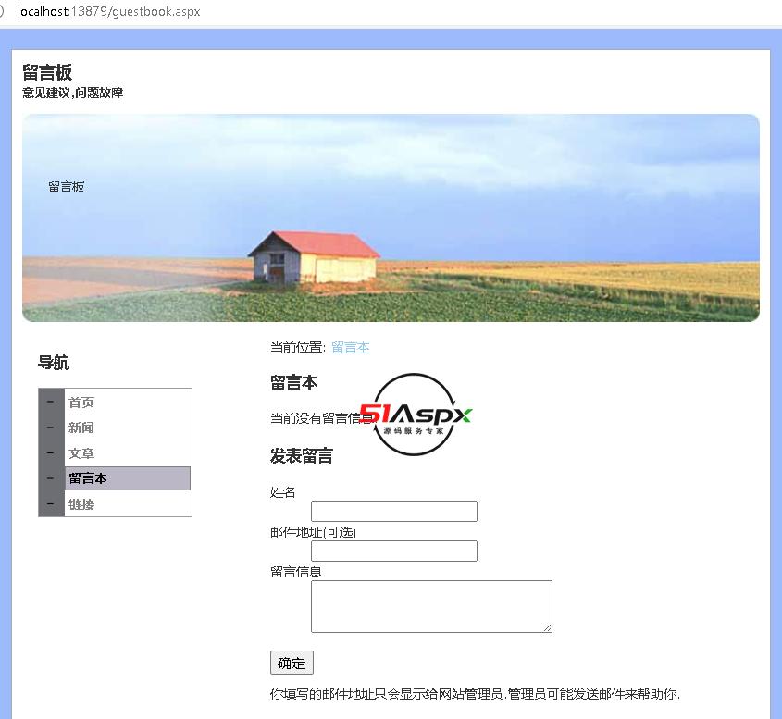Click the email privacy notice text
This screenshot has height=719, width=782.
click(x=476, y=694)
